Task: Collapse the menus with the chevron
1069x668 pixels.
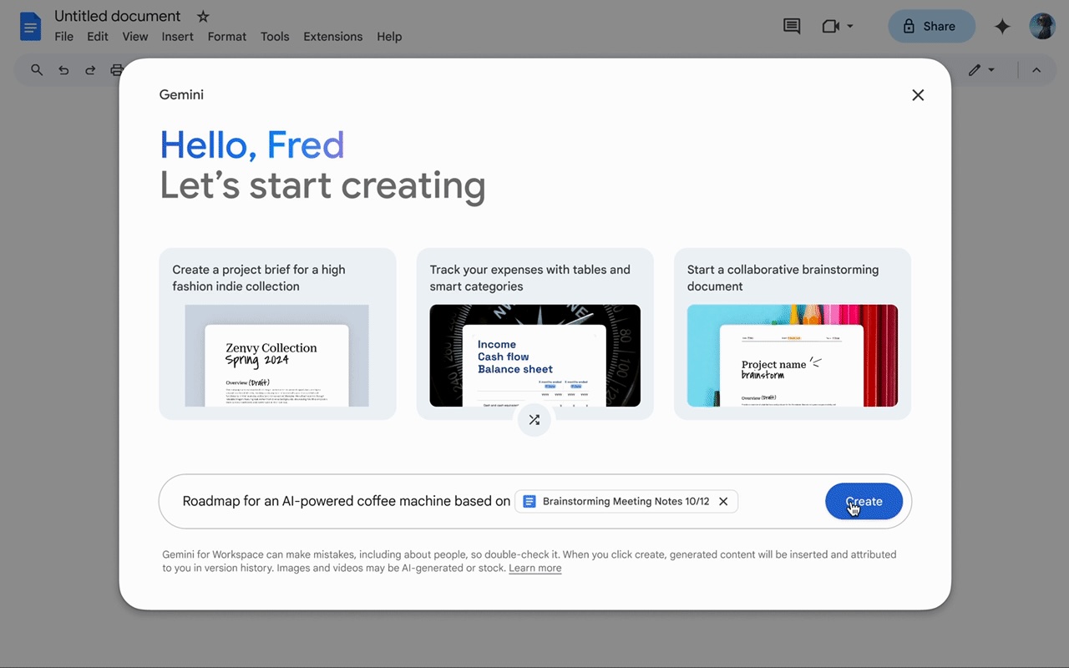Action: (1036, 70)
